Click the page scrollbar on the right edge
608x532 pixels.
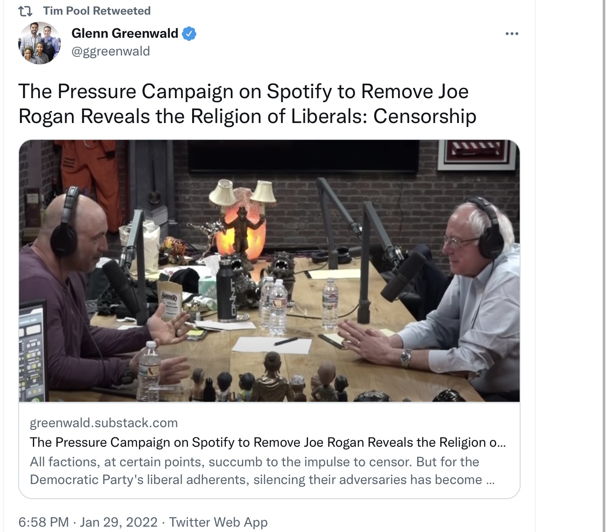(x=604, y=266)
